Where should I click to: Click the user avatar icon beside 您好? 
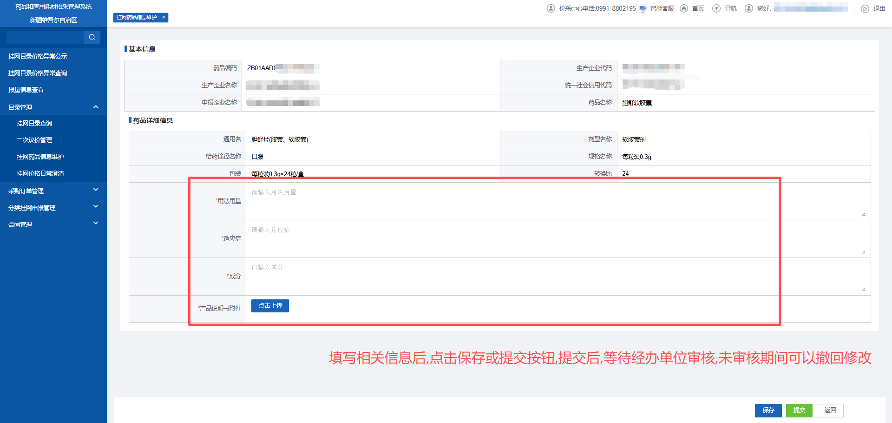point(749,8)
